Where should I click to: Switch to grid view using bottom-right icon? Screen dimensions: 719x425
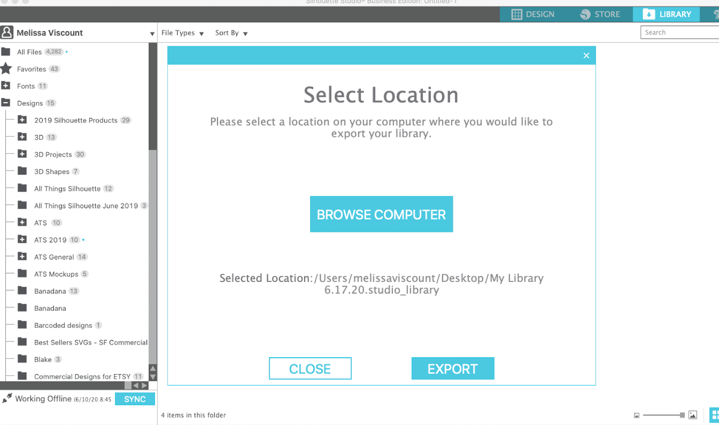click(x=715, y=415)
